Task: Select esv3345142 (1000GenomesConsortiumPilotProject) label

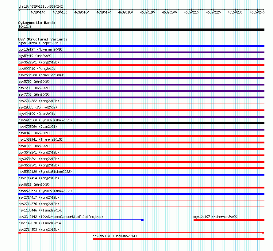Action: pyautogui.click(x=61, y=217)
